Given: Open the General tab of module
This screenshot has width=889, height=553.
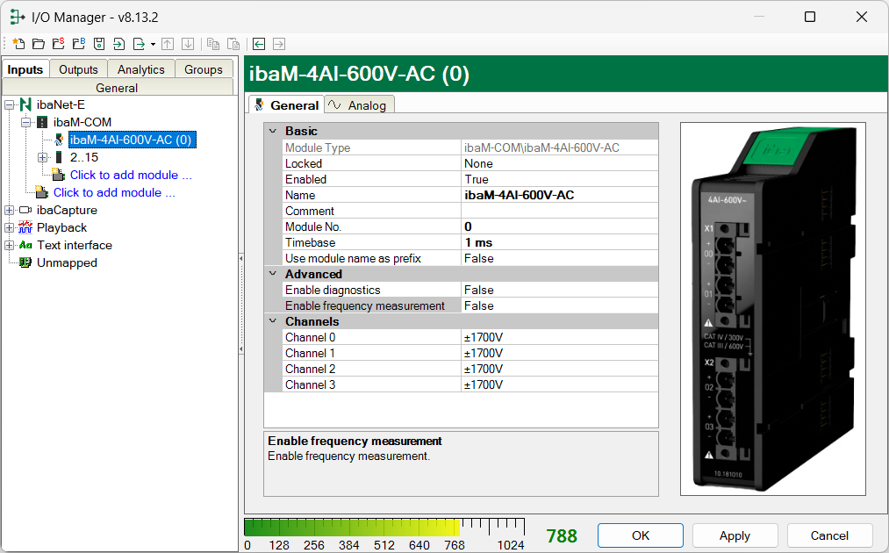Looking at the screenshot, I should click(287, 105).
